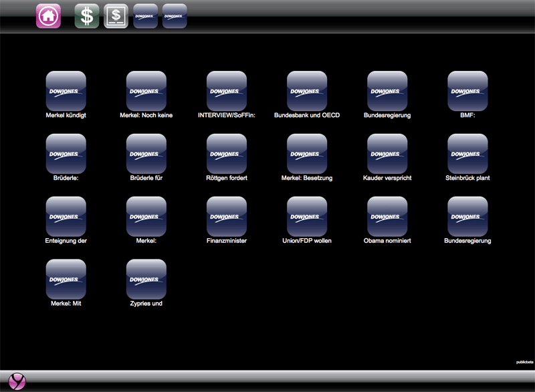Viewport: 535px width, 392px height.
Task: Open the "Bundesregierung" icon next to "Obama nominiert"
Action: point(467,216)
